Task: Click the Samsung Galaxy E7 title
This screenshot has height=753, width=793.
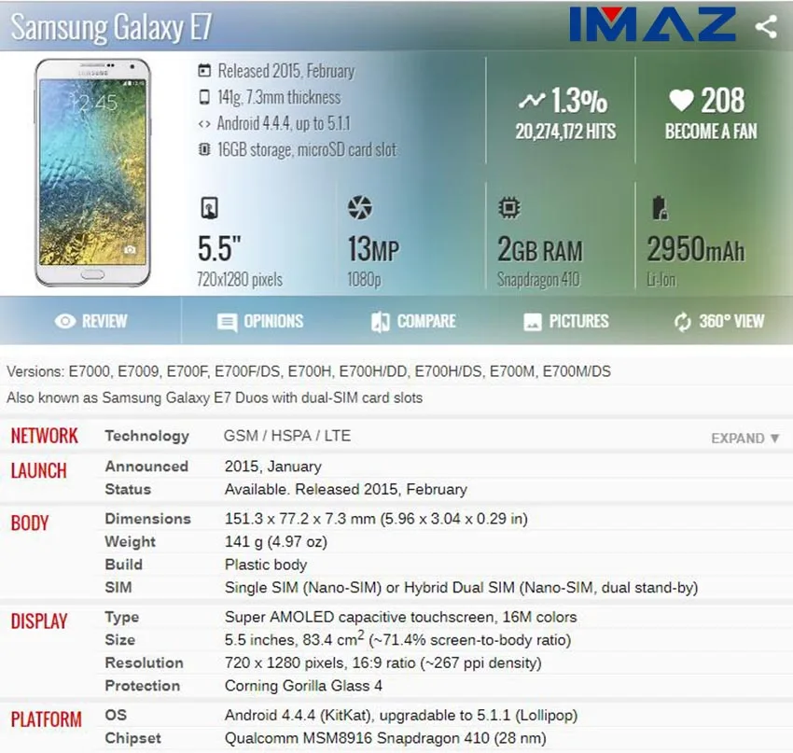Action: click(111, 27)
